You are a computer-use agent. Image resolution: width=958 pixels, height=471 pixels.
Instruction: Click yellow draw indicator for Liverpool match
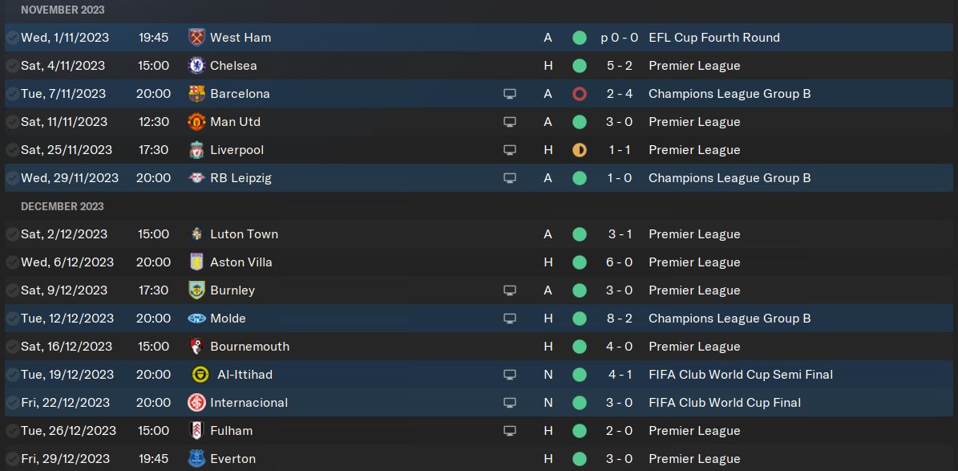(580, 150)
